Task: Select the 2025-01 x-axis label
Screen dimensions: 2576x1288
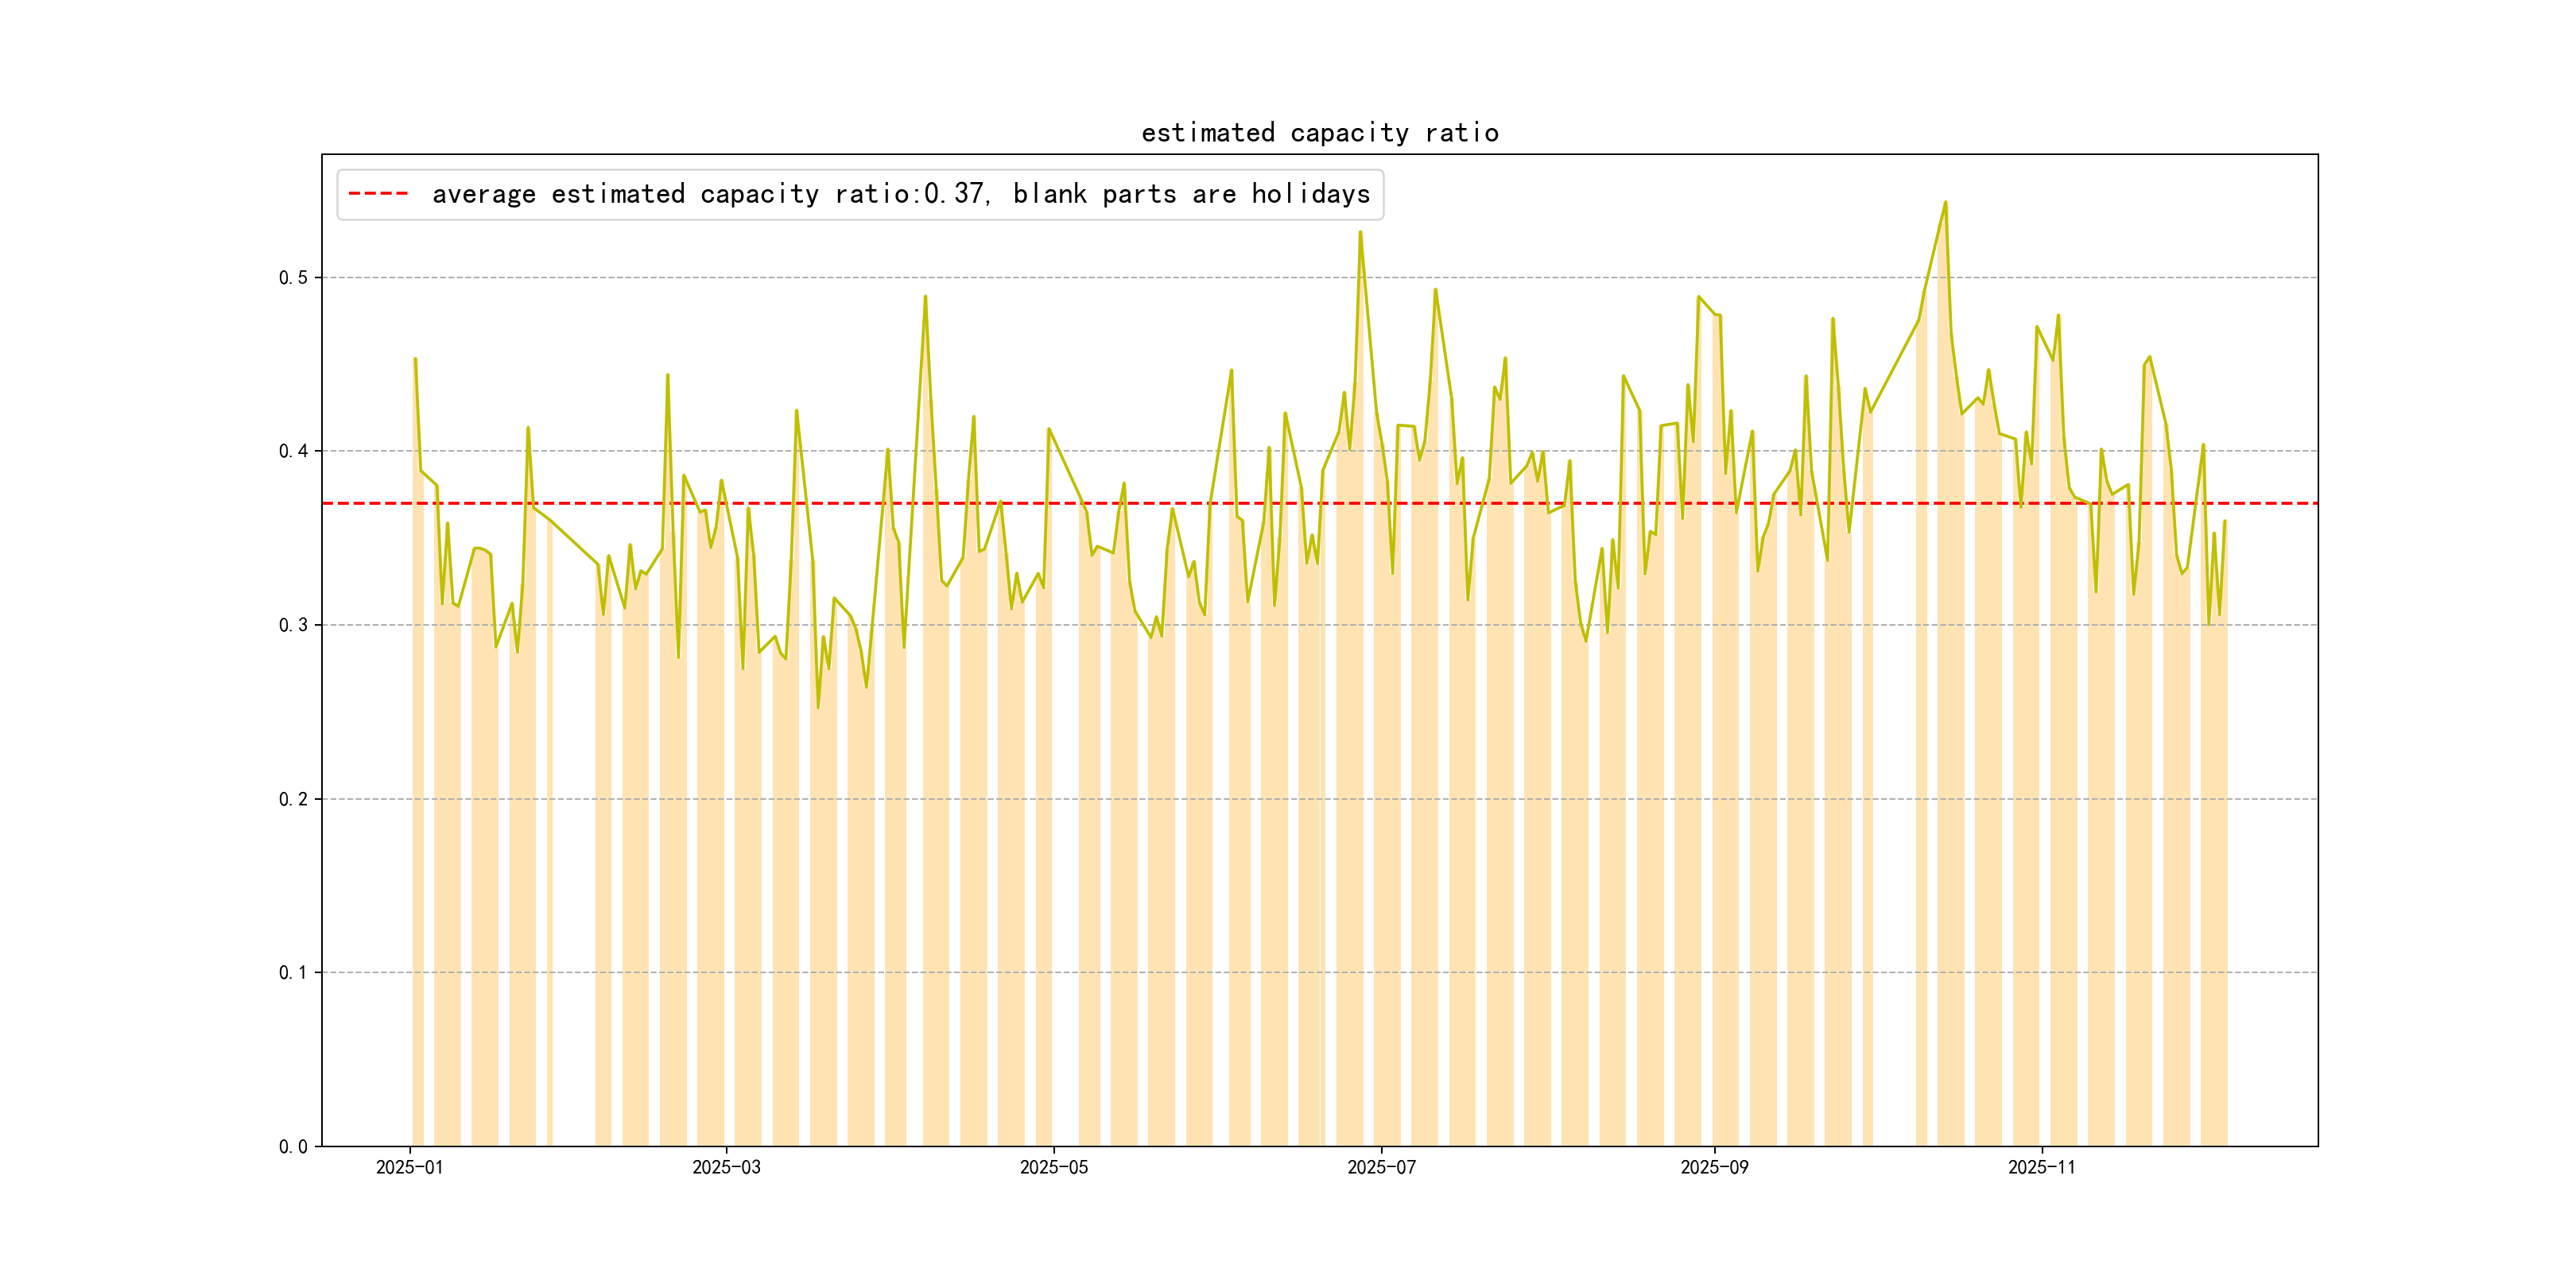Action: pyautogui.click(x=409, y=1167)
